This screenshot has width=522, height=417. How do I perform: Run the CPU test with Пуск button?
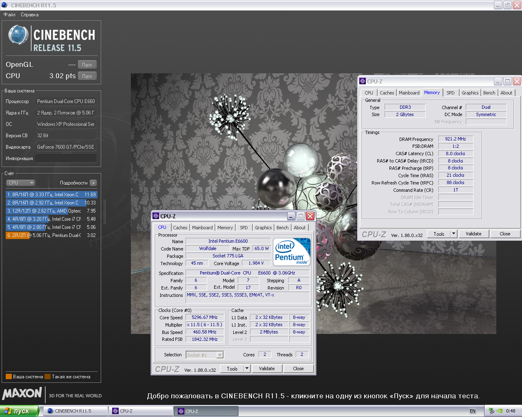click(x=87, y=76)
